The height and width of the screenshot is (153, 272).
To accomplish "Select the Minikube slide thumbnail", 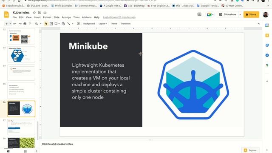I will (x=21, y=109).
